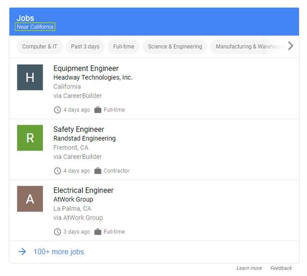Click the Jobs header title
The image size is (307, 276).
pyautogui.click(x=25, y=18)
